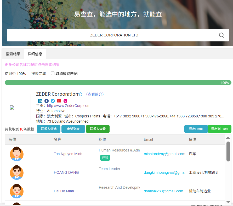Click Tan Nguyen Minh's avatar
Viewport: 233px width, 206px height.
[17, 154]
